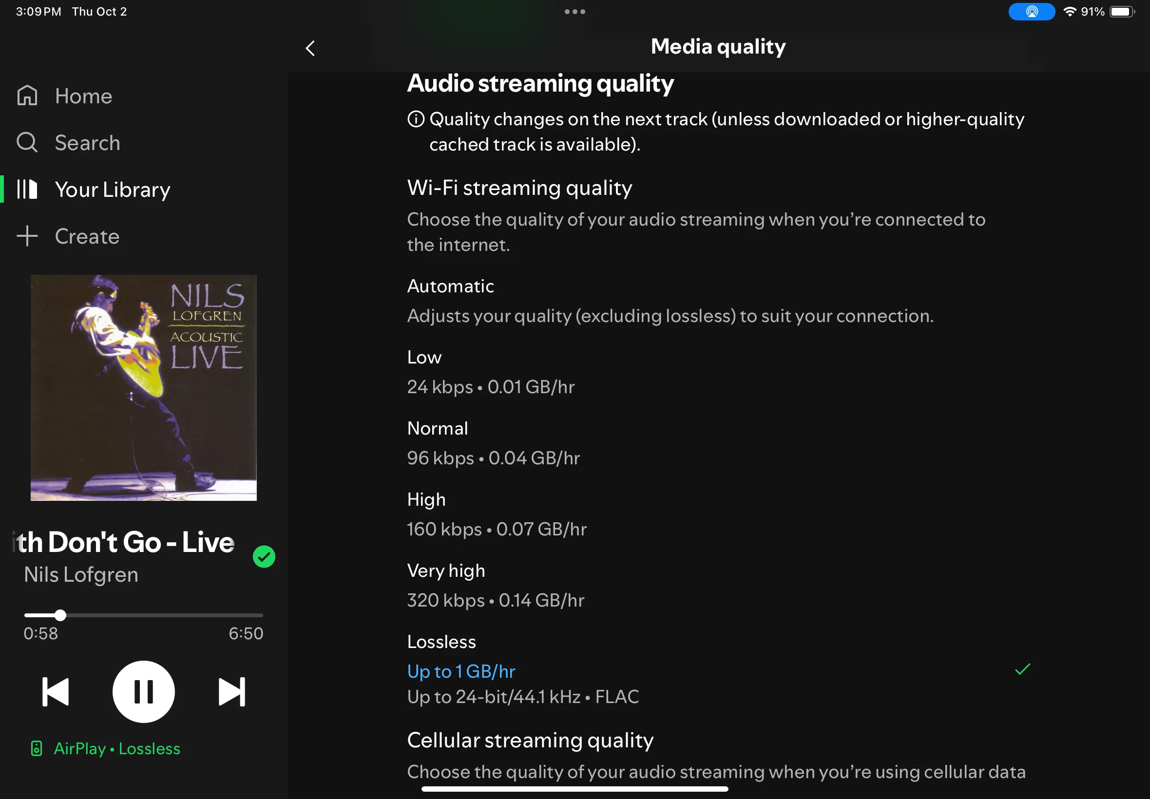
Task: Pause the current track
Action: tap(143, 691)
